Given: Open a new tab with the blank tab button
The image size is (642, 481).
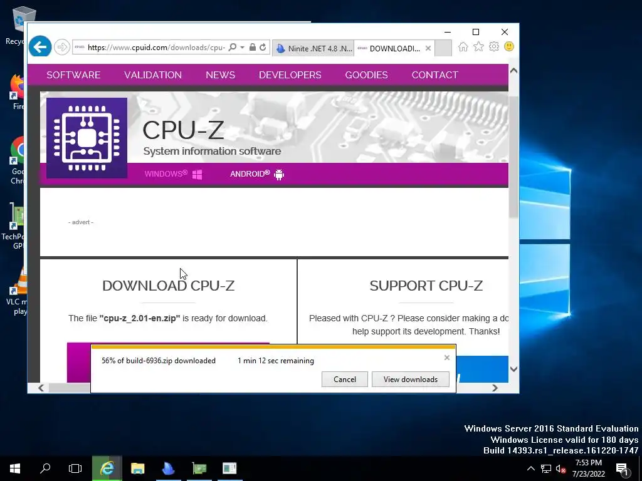Looking at the screenshot, I should pyautogui.click(x=443, y=48).
